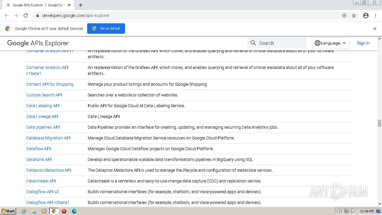Open the Data Lineage API link
This screenshot has height=215, width=382.
coord(42,116)
